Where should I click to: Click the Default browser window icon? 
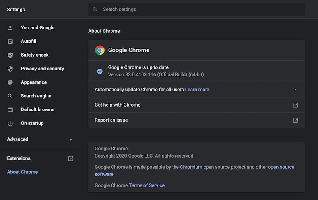pos(10,110)
